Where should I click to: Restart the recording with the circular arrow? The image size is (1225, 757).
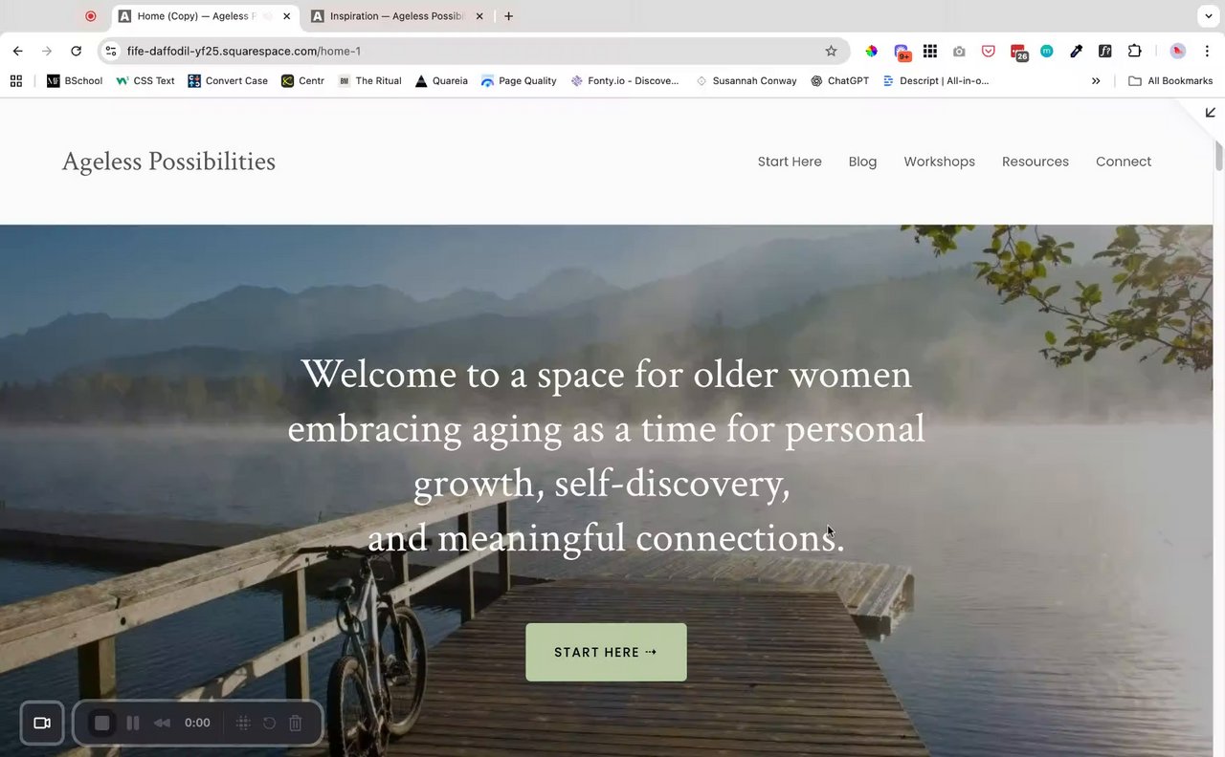[270, 723]
